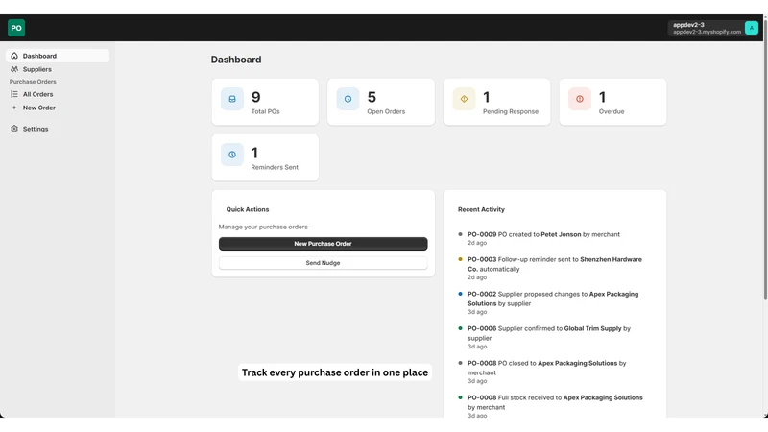
Task: Select New Order in the sidebar
Action: click(x=58, y=108)
